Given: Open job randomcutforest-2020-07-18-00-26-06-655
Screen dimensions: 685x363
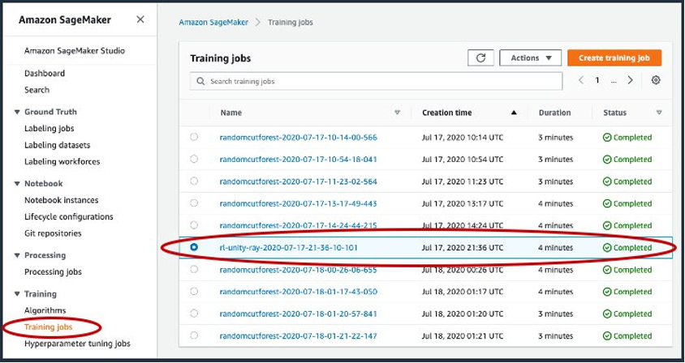Looking at the screenshot, I should click(299, 270).
